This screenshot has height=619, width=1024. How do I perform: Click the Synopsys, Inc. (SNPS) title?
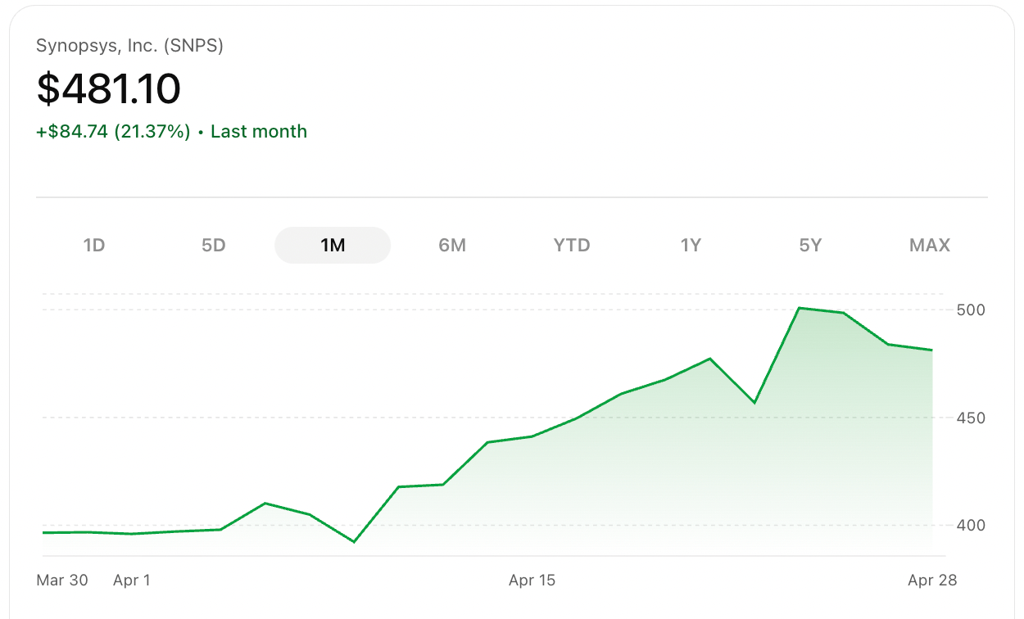click(129, 46)
